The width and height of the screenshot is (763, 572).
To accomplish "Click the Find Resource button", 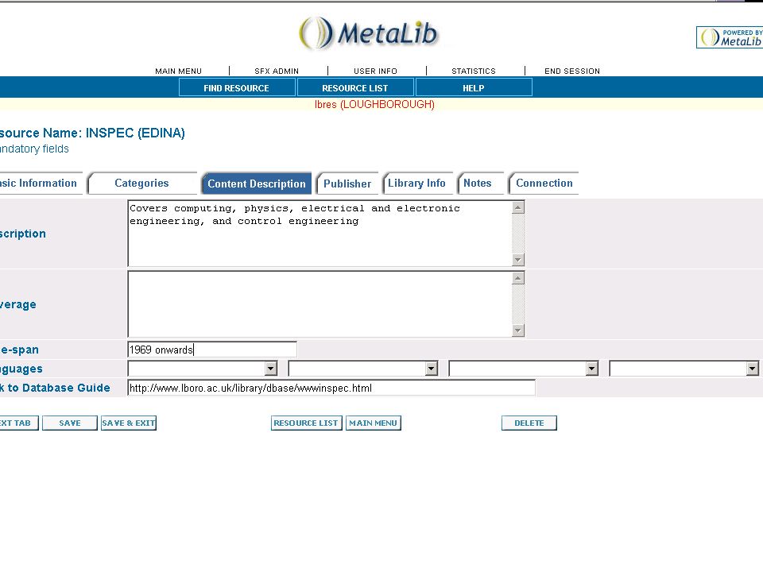I will point(237,88).
